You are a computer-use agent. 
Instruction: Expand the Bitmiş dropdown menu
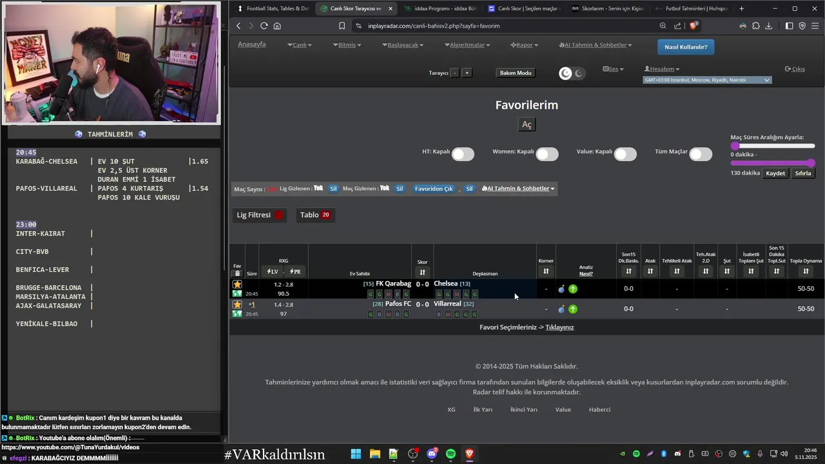pos(347,45)
